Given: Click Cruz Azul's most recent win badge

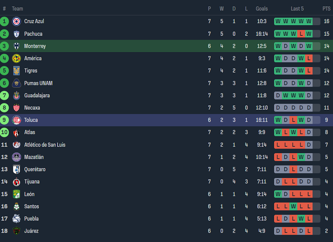Looking at the screenshot, I should tap(309, 21).
